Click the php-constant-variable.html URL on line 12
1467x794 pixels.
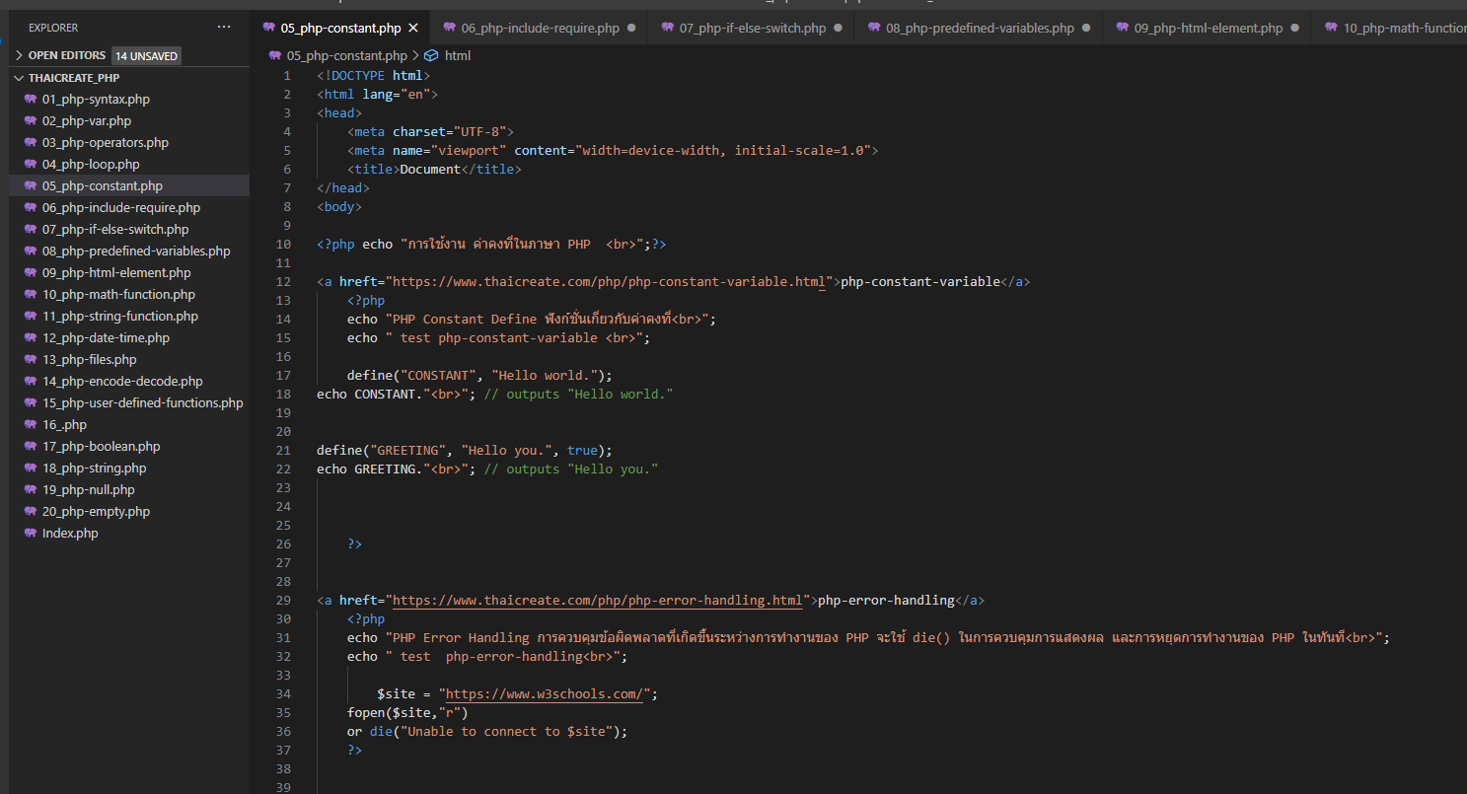(x=610, y=281)
